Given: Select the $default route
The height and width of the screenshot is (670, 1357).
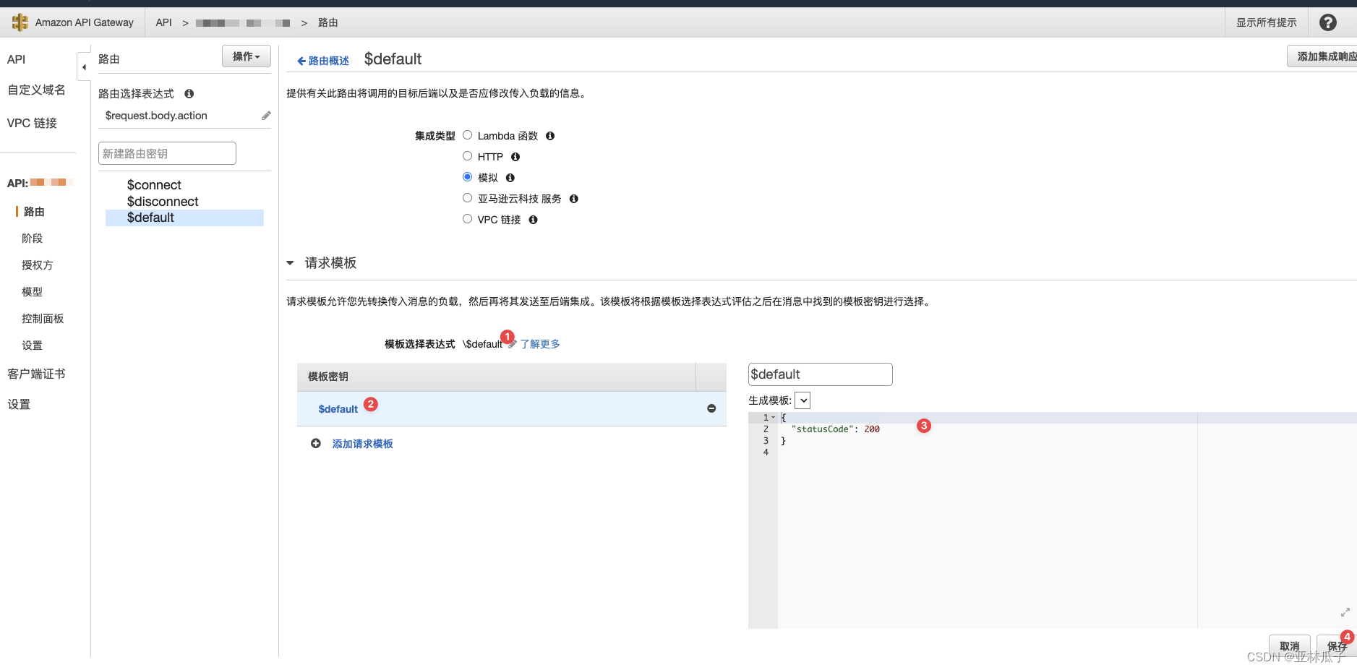Looking at the screenshot, I should pos(184,218).
